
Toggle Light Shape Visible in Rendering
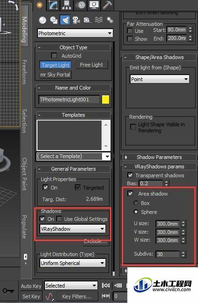tap(133, 127)
